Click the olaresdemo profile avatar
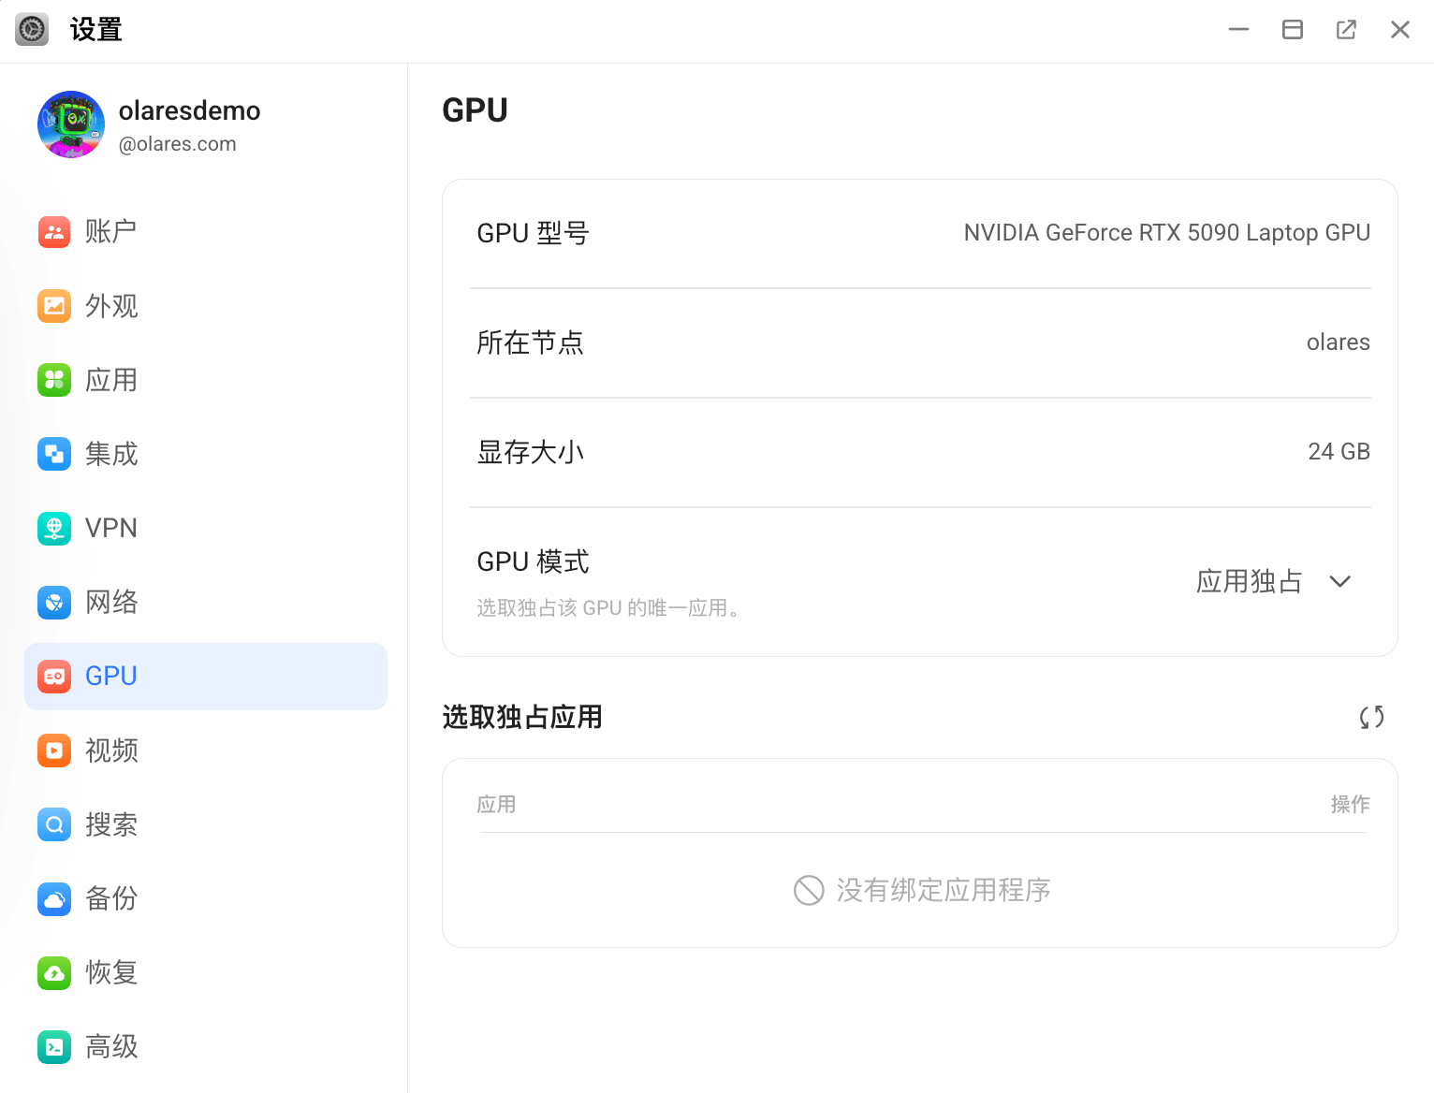Viewport: 1434px width, 1093px height. [70, 124]
